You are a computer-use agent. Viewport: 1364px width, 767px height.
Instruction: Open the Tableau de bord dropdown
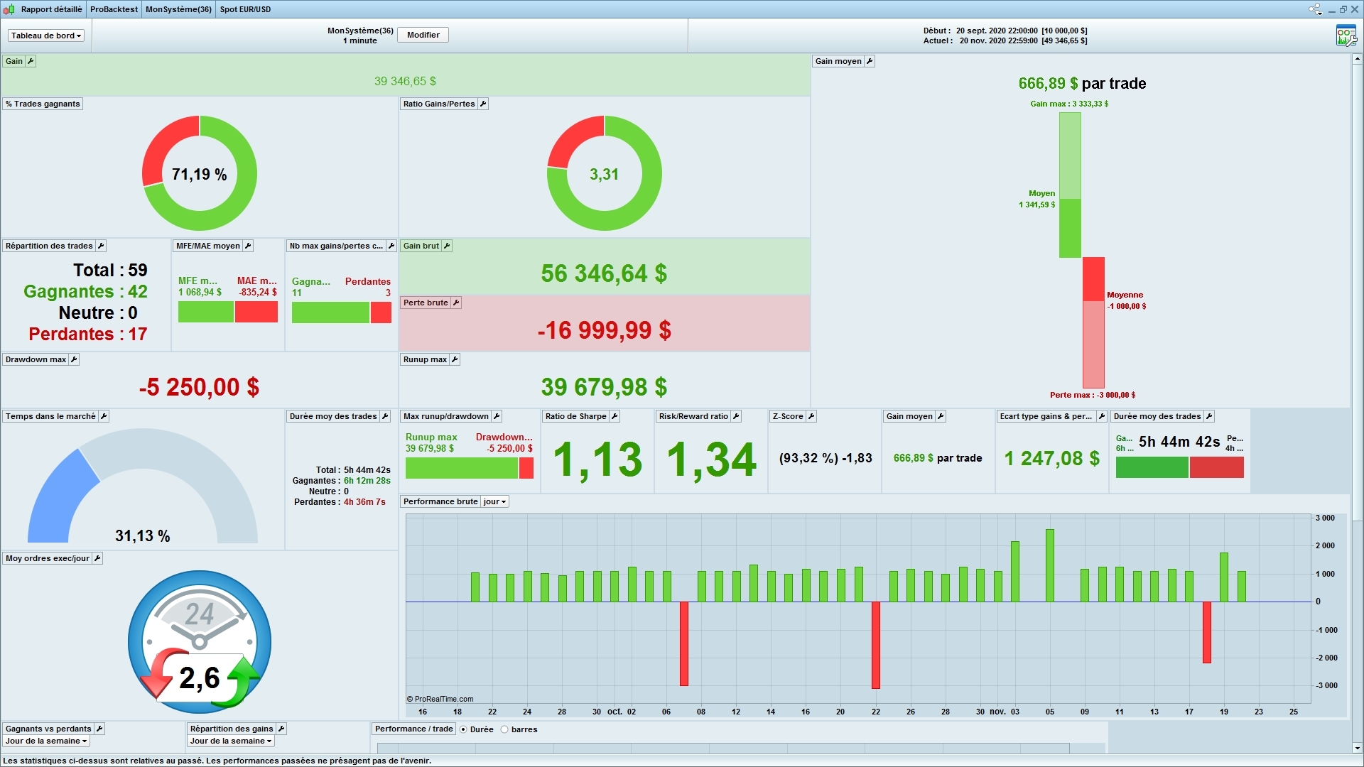click(x=46, y=36)
